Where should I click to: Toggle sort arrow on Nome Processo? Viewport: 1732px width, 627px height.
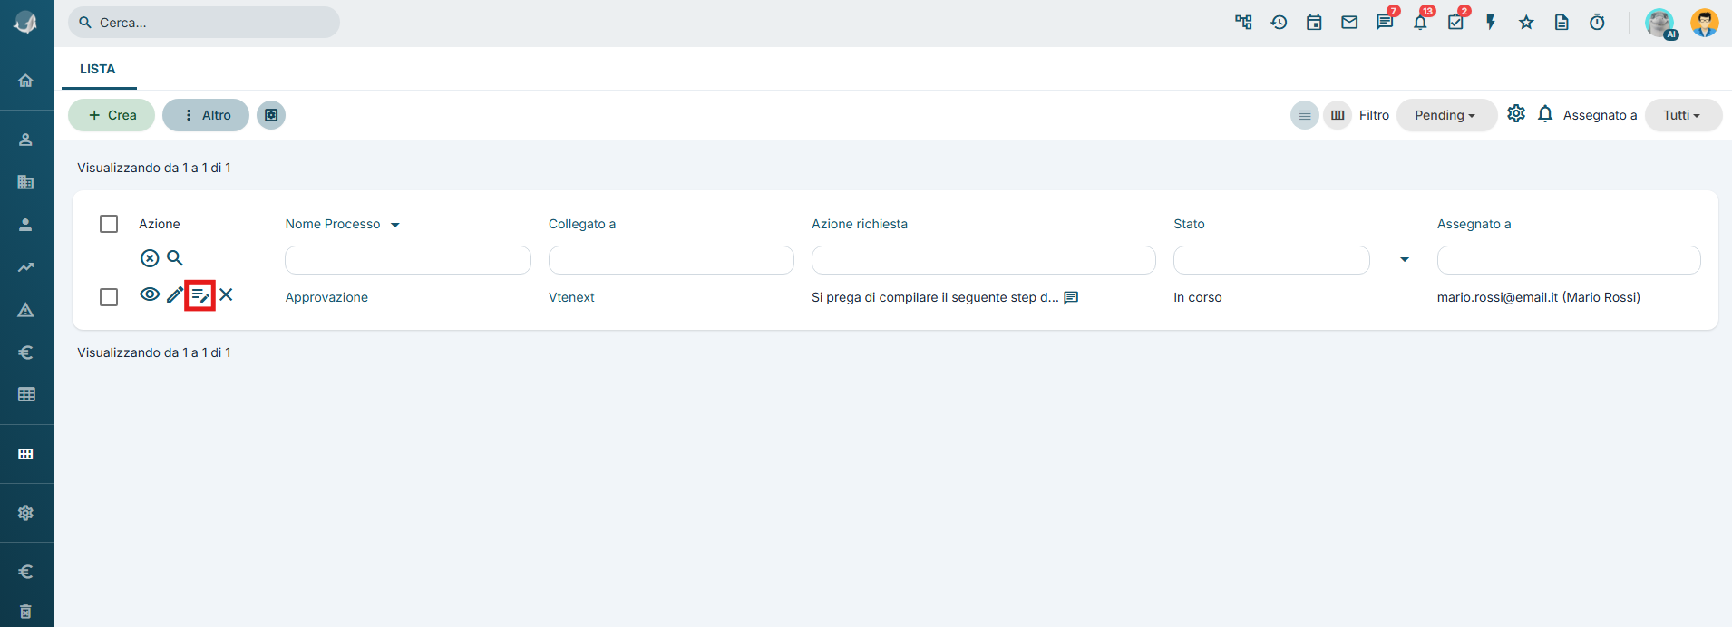(395, 225)
